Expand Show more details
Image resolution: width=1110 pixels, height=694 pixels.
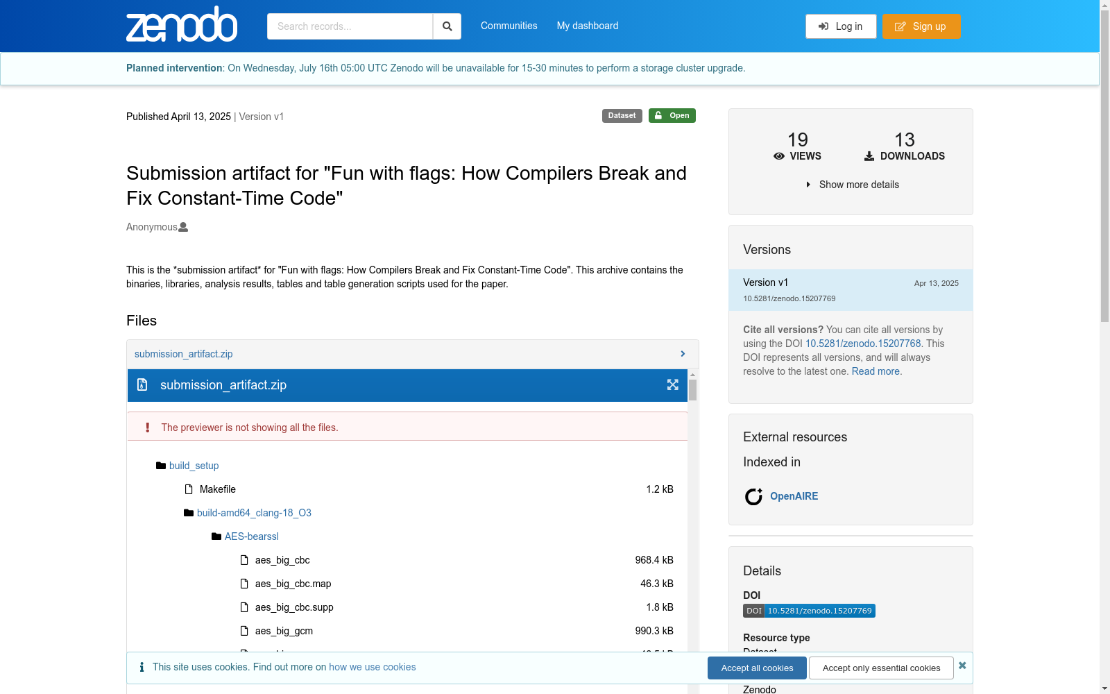click(x=852, y=185)
